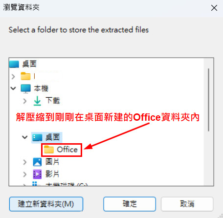Click the unnamed yellow user folder icon
The height and width of the screenshot is (218, 223).
point(25,76)
